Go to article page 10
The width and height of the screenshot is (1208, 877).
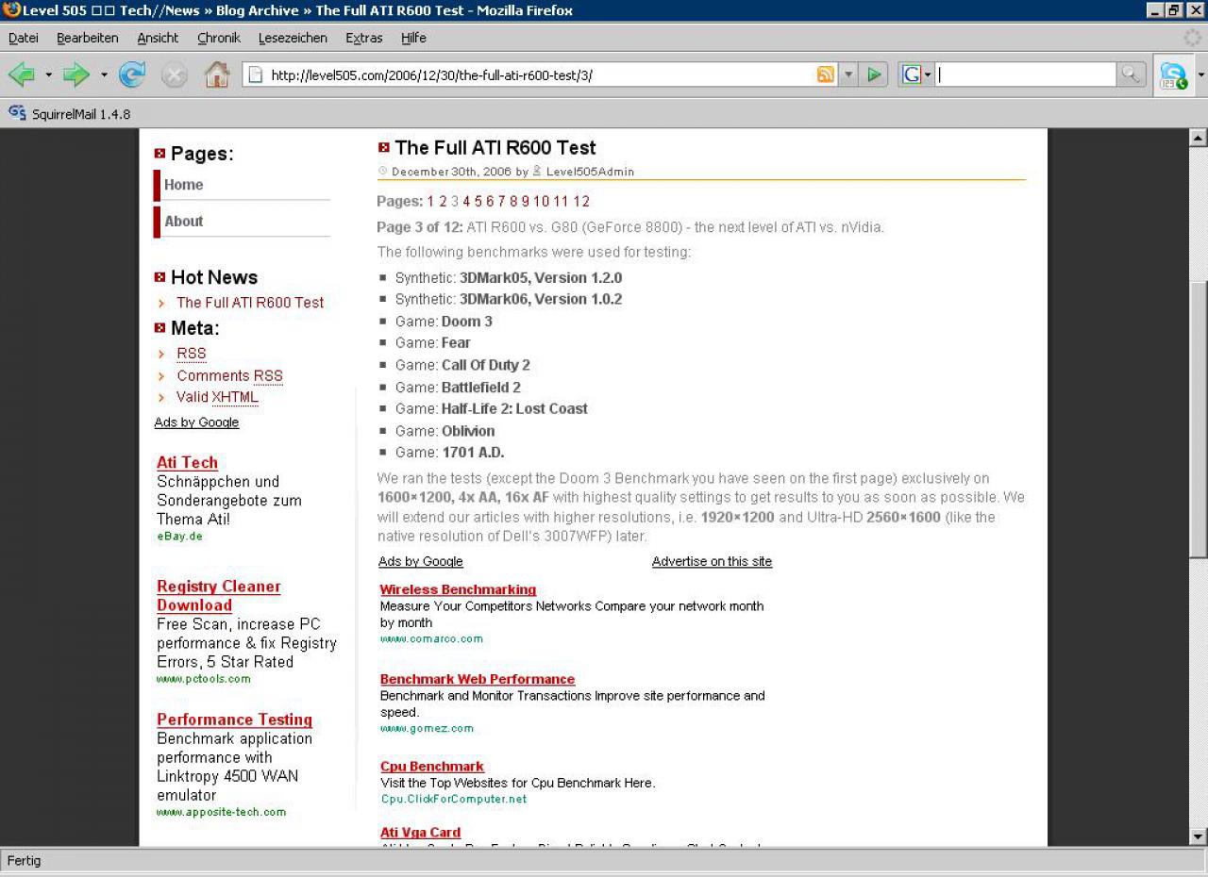pos(541,201)
